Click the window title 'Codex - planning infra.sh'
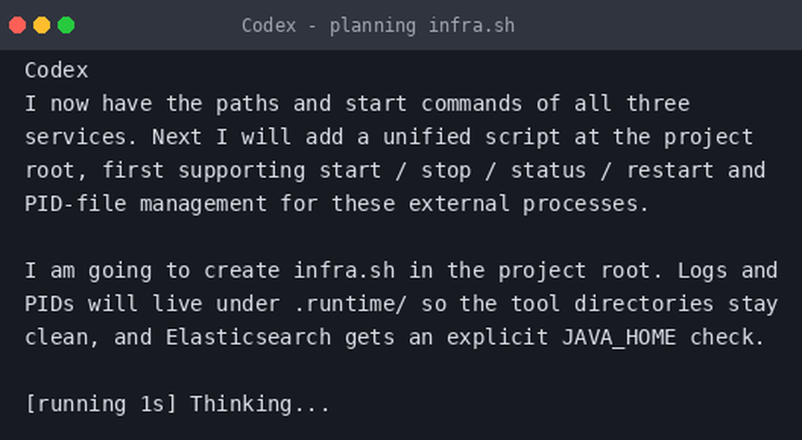The height and width of the screenshot is (440, 802). [x=378, y=26]
